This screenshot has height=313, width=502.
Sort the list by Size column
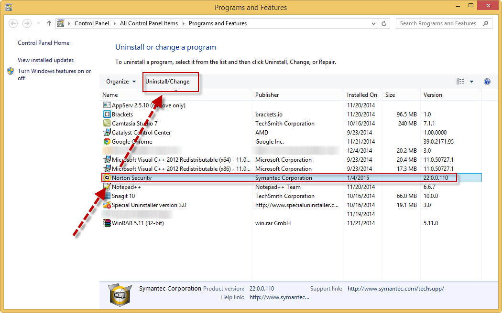point(390,95)
